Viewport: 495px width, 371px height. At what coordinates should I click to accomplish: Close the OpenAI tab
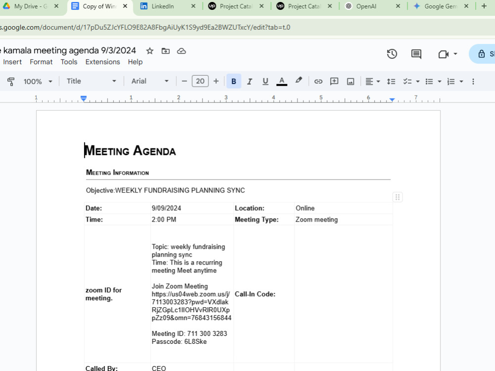[398, 6]
